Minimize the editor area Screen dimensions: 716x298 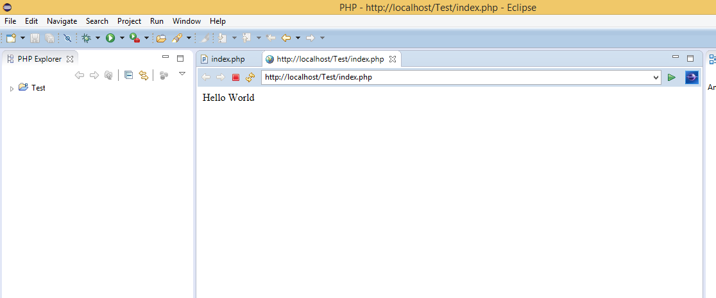click(676, 57)
